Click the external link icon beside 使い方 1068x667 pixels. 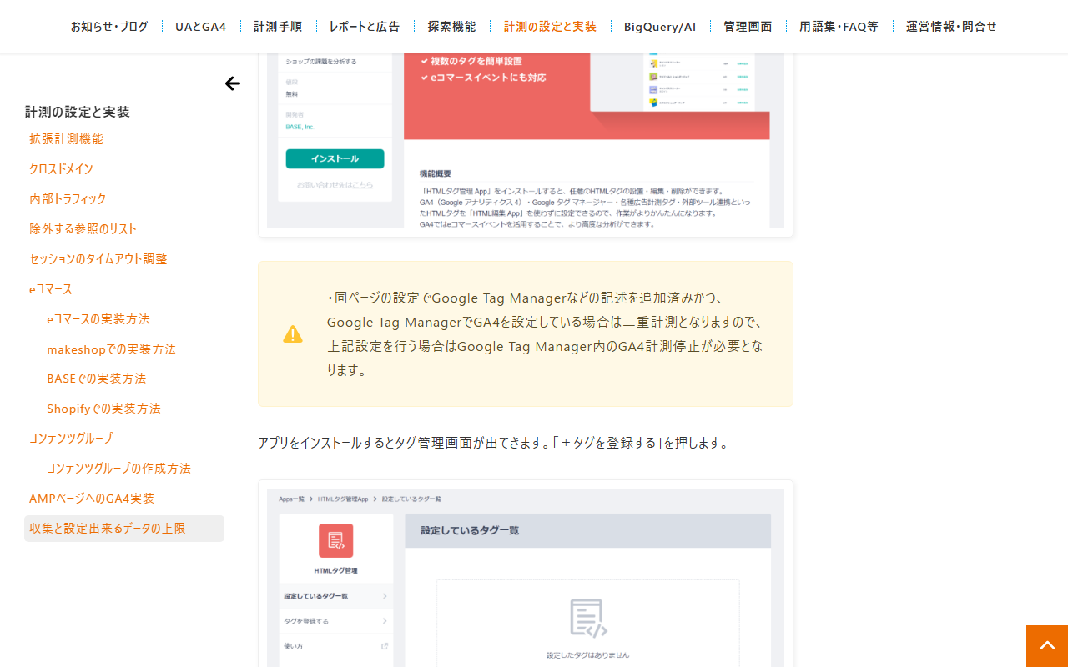[385, 646]
